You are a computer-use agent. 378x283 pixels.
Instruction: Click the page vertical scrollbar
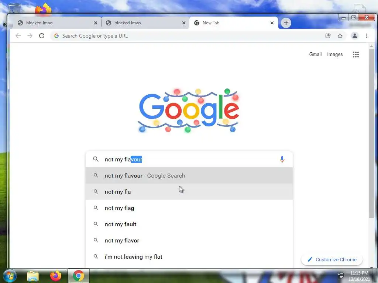(371, 133)
